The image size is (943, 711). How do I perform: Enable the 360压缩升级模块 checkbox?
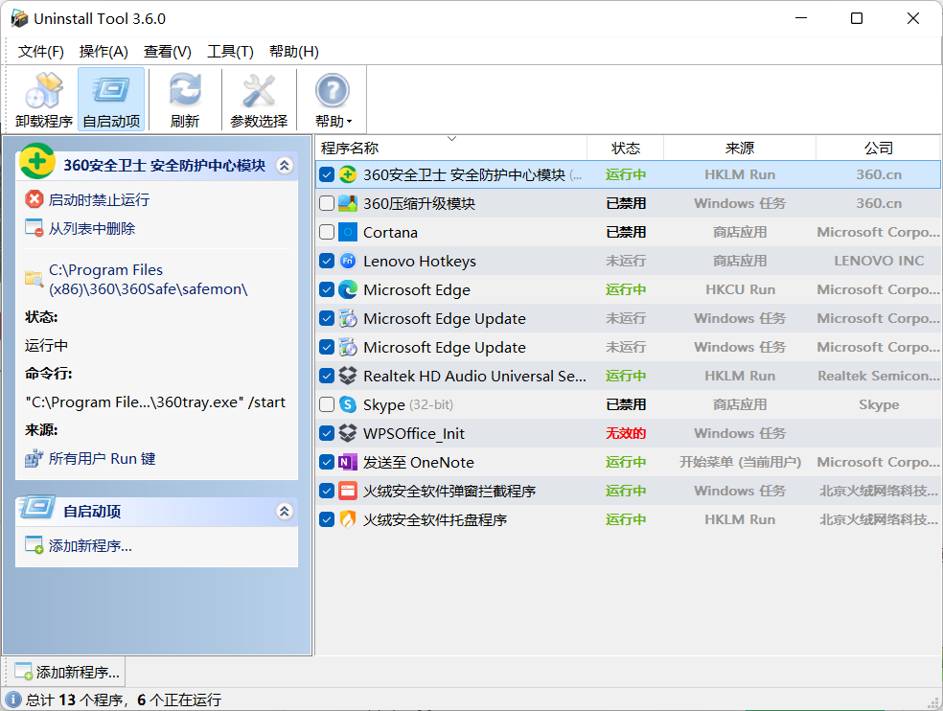pyautogui.click(x=327, y=203)
